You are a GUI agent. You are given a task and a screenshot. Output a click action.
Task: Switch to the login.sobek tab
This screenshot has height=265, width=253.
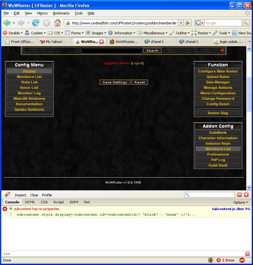(228, 42)
